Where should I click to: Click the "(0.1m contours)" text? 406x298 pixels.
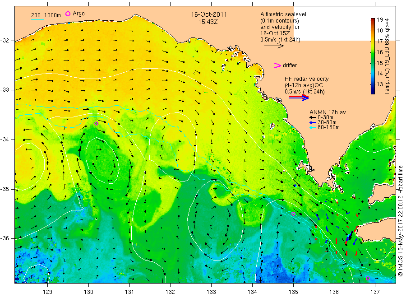click(280, 21)
